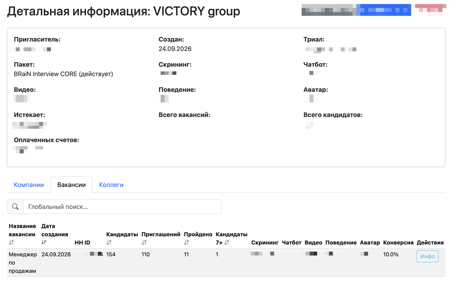Click the Менеджер по продажам vacancy name
This screenshot has width=458, height=287.
coord(23,263)
